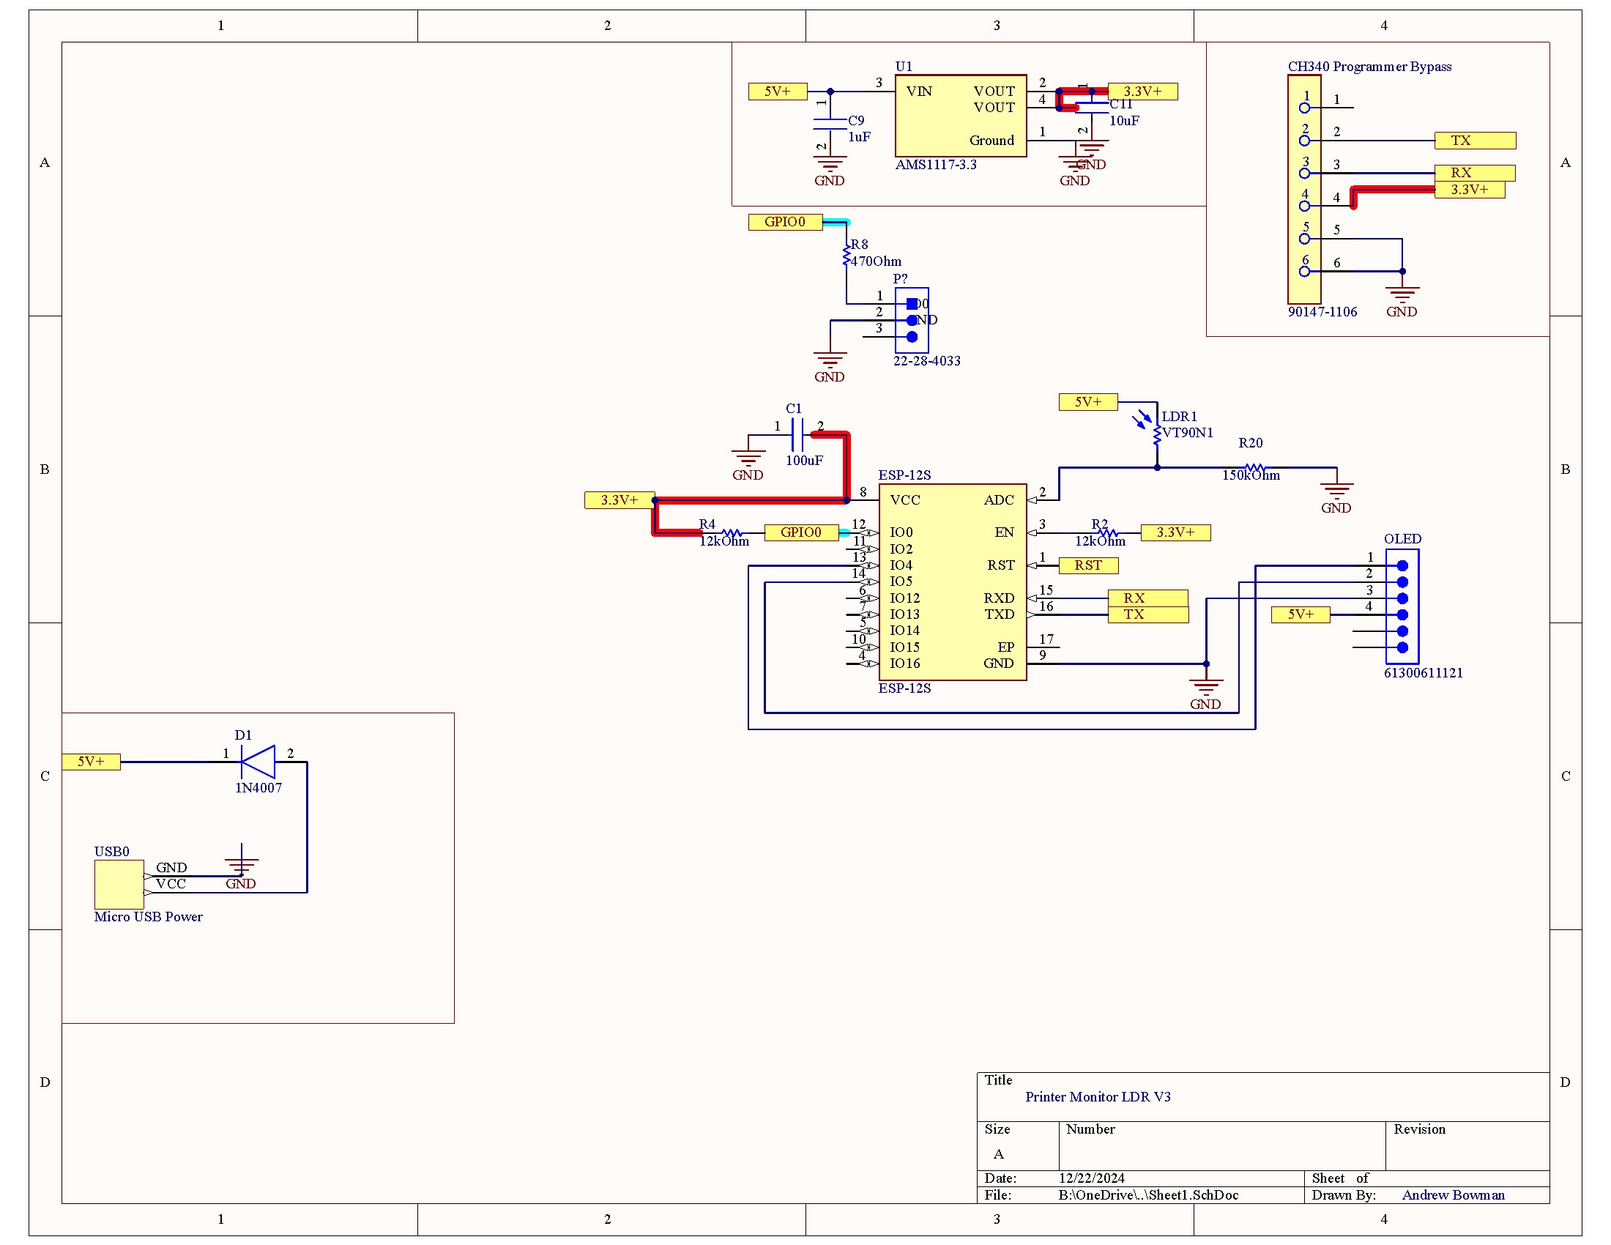The height and width of the screenshot is (1245, 1611).
Task: Click the Drawn By name Andrew Bowman
Action: pos(1453,1195)
